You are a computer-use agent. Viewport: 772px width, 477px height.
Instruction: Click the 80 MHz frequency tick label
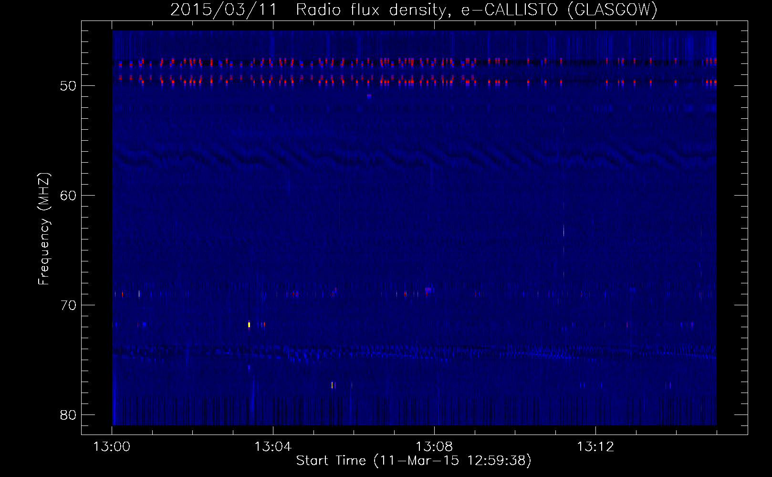[x=68, y=415]
